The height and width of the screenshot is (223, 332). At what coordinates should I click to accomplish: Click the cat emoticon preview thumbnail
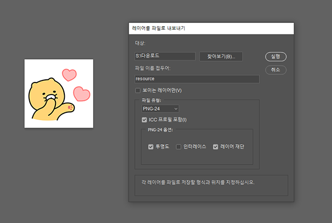(x=59, y=93)
